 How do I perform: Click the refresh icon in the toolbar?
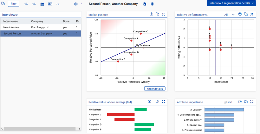[x=58, y=4]
